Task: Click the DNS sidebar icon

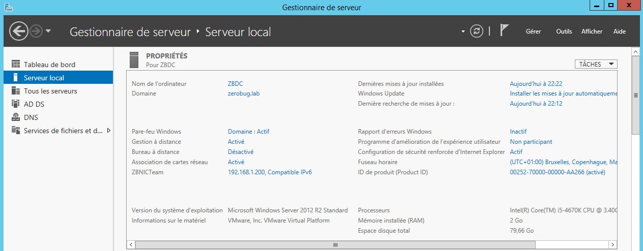Action: [15, 117]
